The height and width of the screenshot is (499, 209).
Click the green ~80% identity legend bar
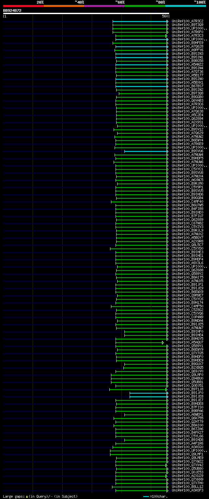[x=145, y=6]
